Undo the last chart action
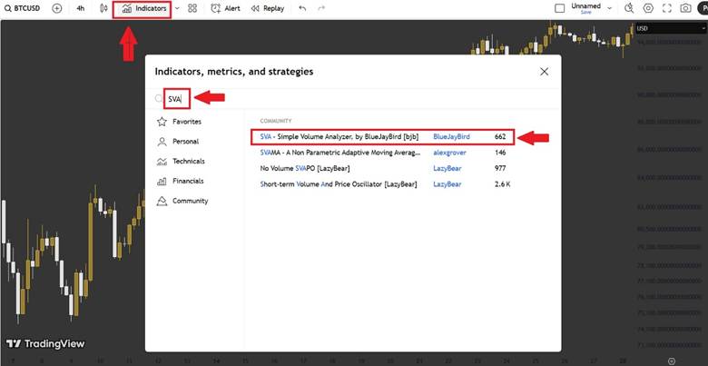 pos(302,8)
